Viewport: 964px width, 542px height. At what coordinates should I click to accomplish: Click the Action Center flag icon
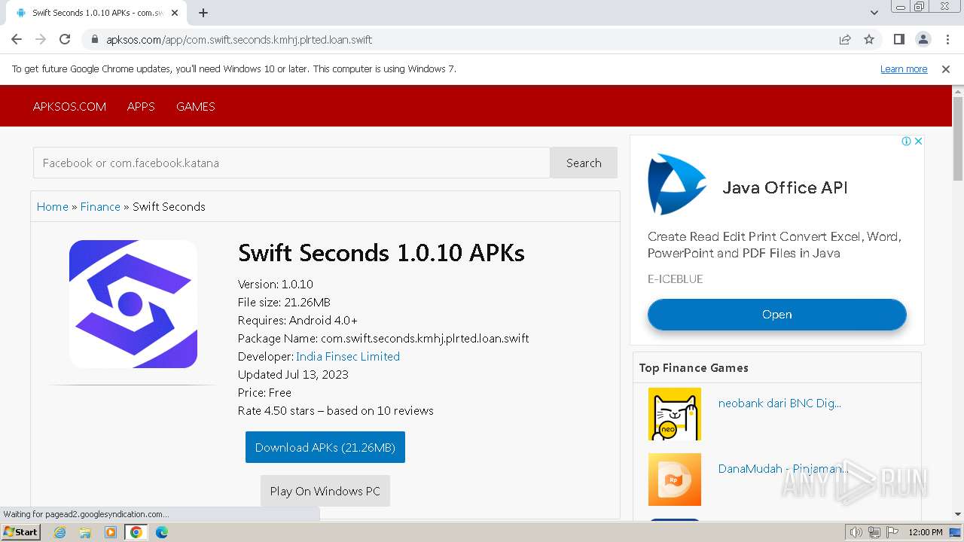(892, 532)
